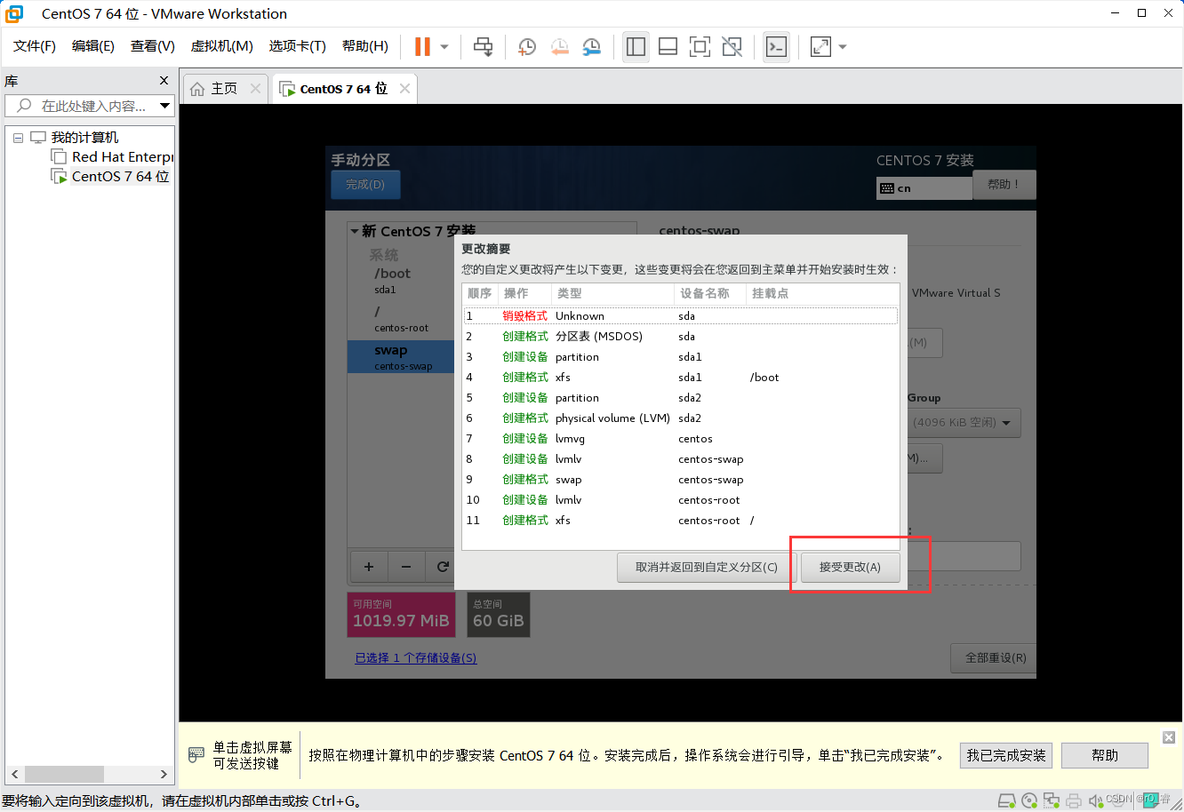This screenshot has width=1184, height=812.
Task: Open the 已选择 1 个存储设备(S) link
Action: tap(416, 658)
